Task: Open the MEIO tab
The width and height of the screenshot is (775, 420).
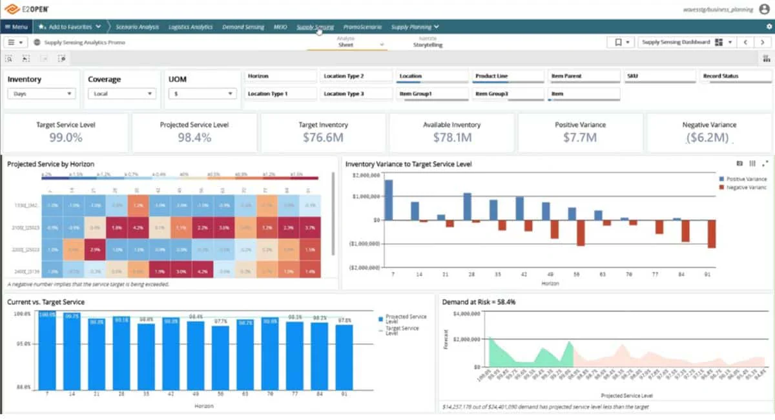Action: [x=280, y=27]
